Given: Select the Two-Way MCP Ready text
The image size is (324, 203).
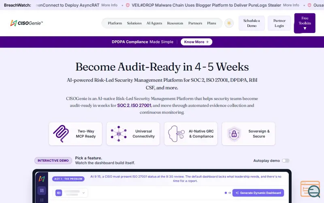Looking at the screenshot, I should [x=86, y=134].
